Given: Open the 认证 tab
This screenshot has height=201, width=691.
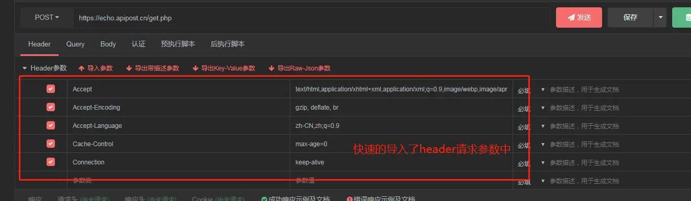Looking at the screenshot, I should coord(139,44).
